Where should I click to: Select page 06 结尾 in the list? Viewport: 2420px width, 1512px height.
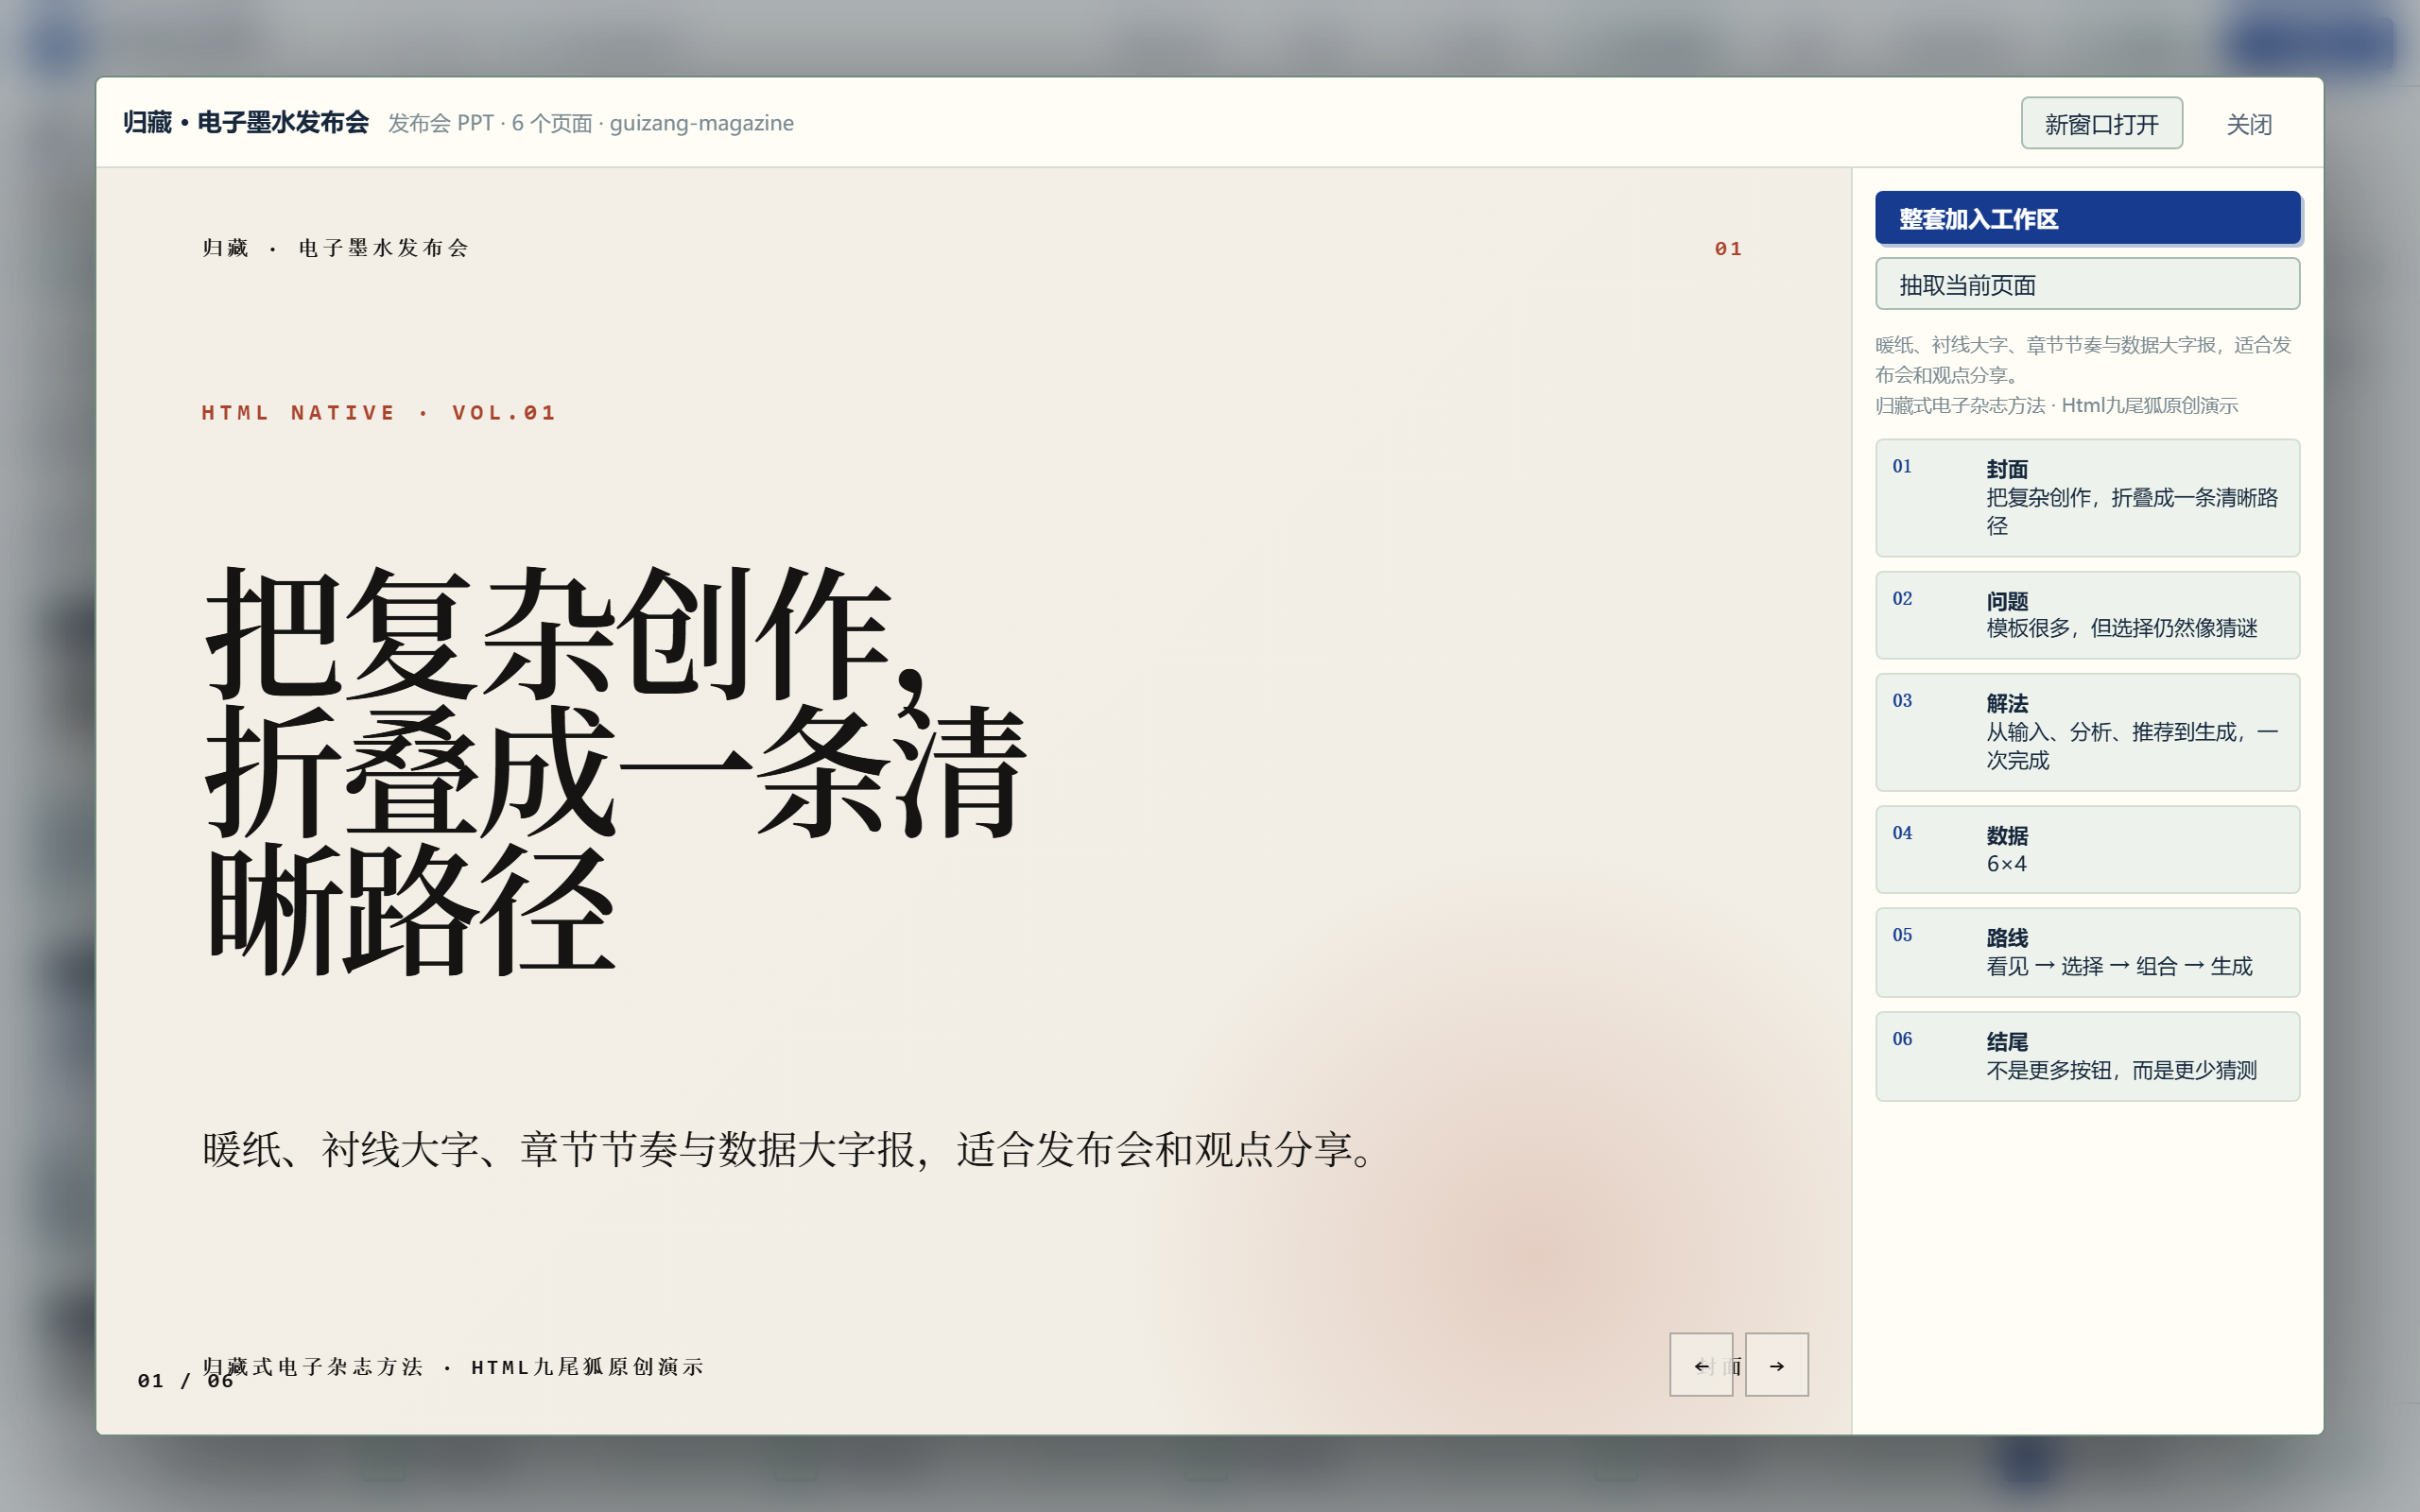(x=2088, y=1056)
